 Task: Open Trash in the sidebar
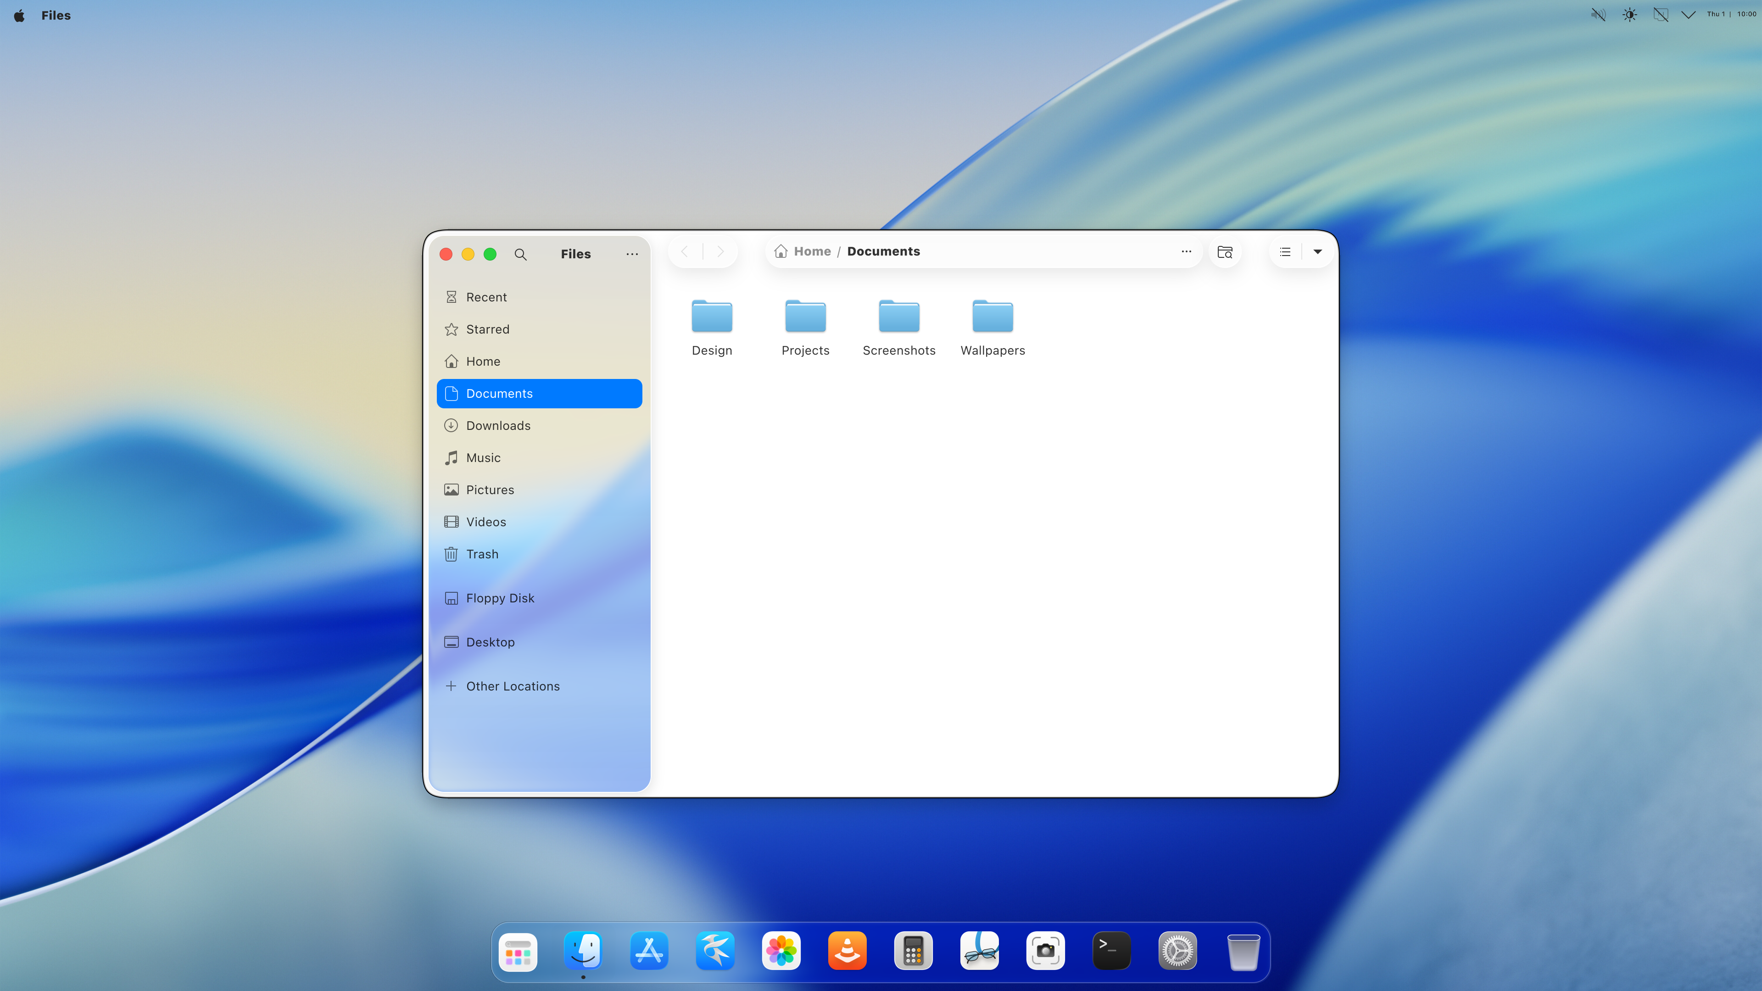[x=539, y=555]
